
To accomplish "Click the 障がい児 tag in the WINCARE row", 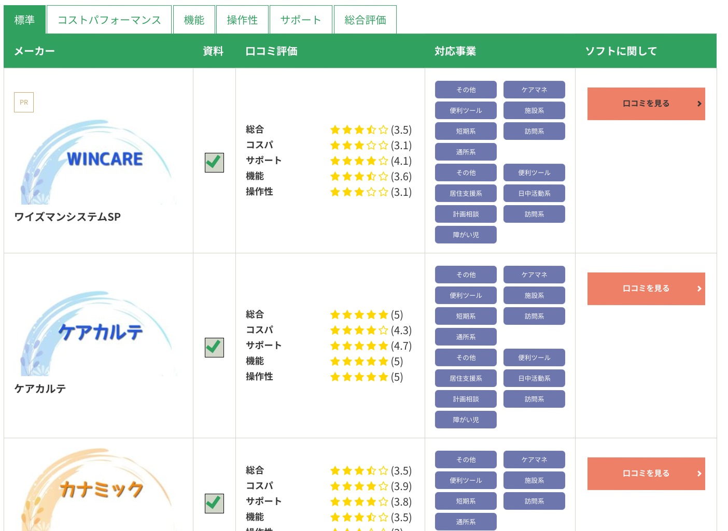I will tap(466, 235).
